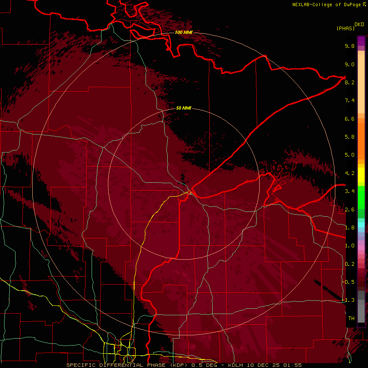Click the 9.0 value on the color scale
Image resolution: width=368 pixels, height=368 pixels.
tap(350, 64)
